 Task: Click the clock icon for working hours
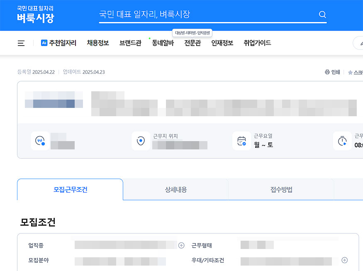pyautogui.click(x=342, y=141)
